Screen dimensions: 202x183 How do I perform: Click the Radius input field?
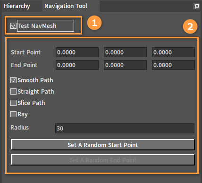coord(125,128)
